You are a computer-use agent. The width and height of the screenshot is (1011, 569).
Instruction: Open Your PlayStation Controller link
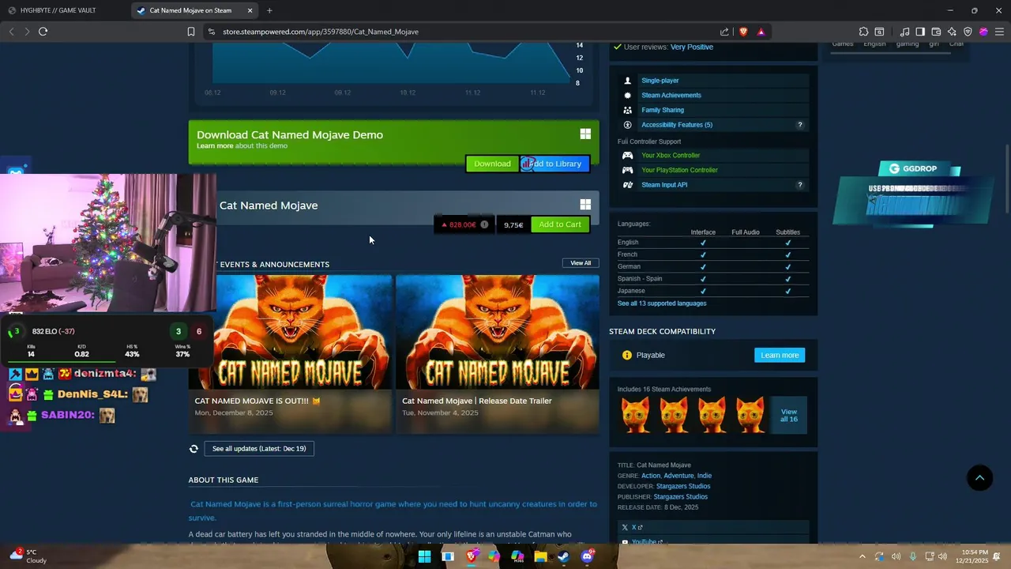(679, 170)
